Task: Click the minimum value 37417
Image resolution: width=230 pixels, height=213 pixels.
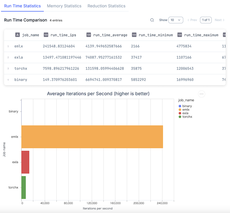Action: pos(136,57)
